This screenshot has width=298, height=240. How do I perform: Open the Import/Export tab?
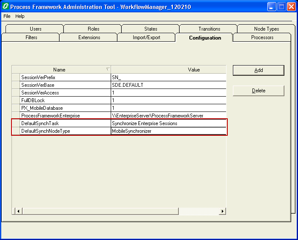click(x=146, y=37)
